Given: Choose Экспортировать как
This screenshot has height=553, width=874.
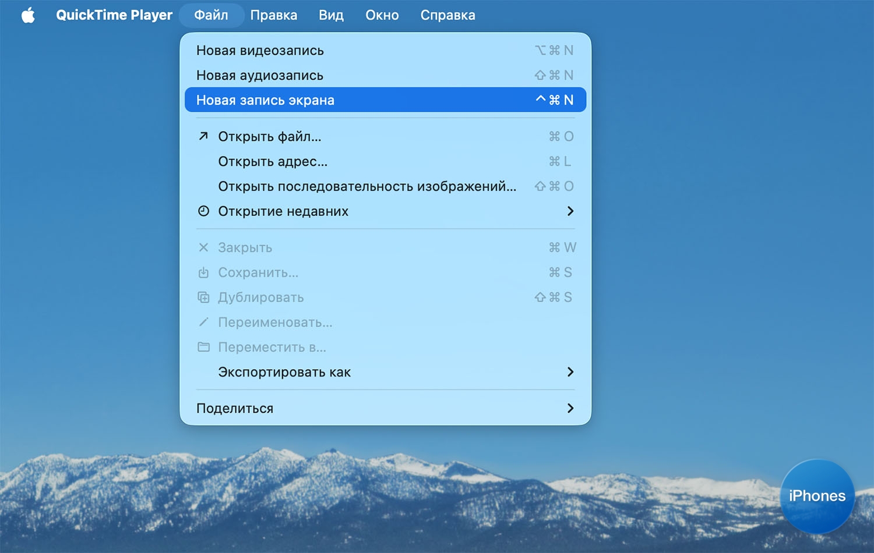Looking at the screenshot, I should point(385,372).
